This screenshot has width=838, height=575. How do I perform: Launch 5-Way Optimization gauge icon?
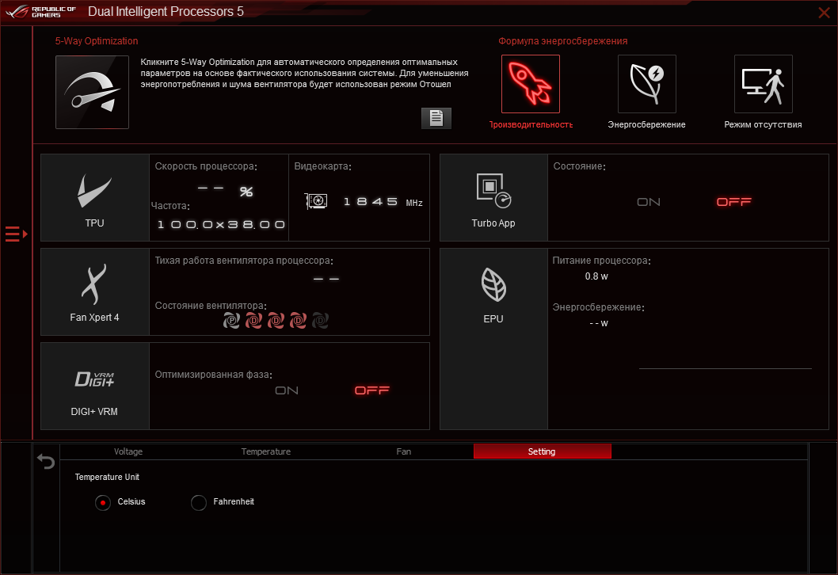(92, 92)
